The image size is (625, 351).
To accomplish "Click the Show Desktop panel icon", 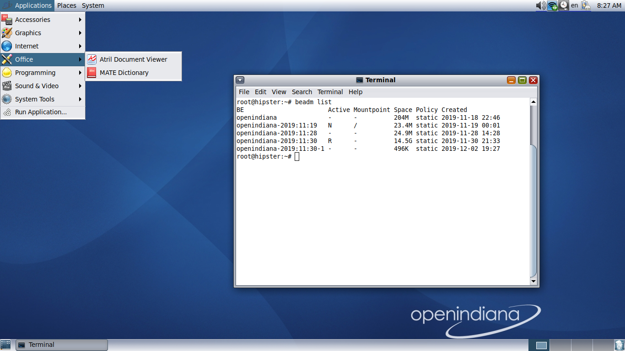I will pos(6,345).
